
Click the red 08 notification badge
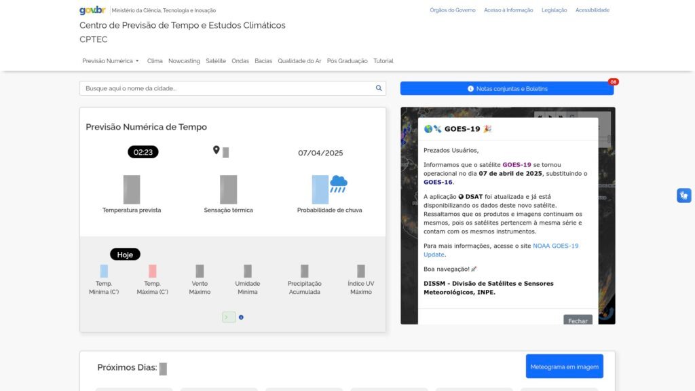tap(613, 82)
